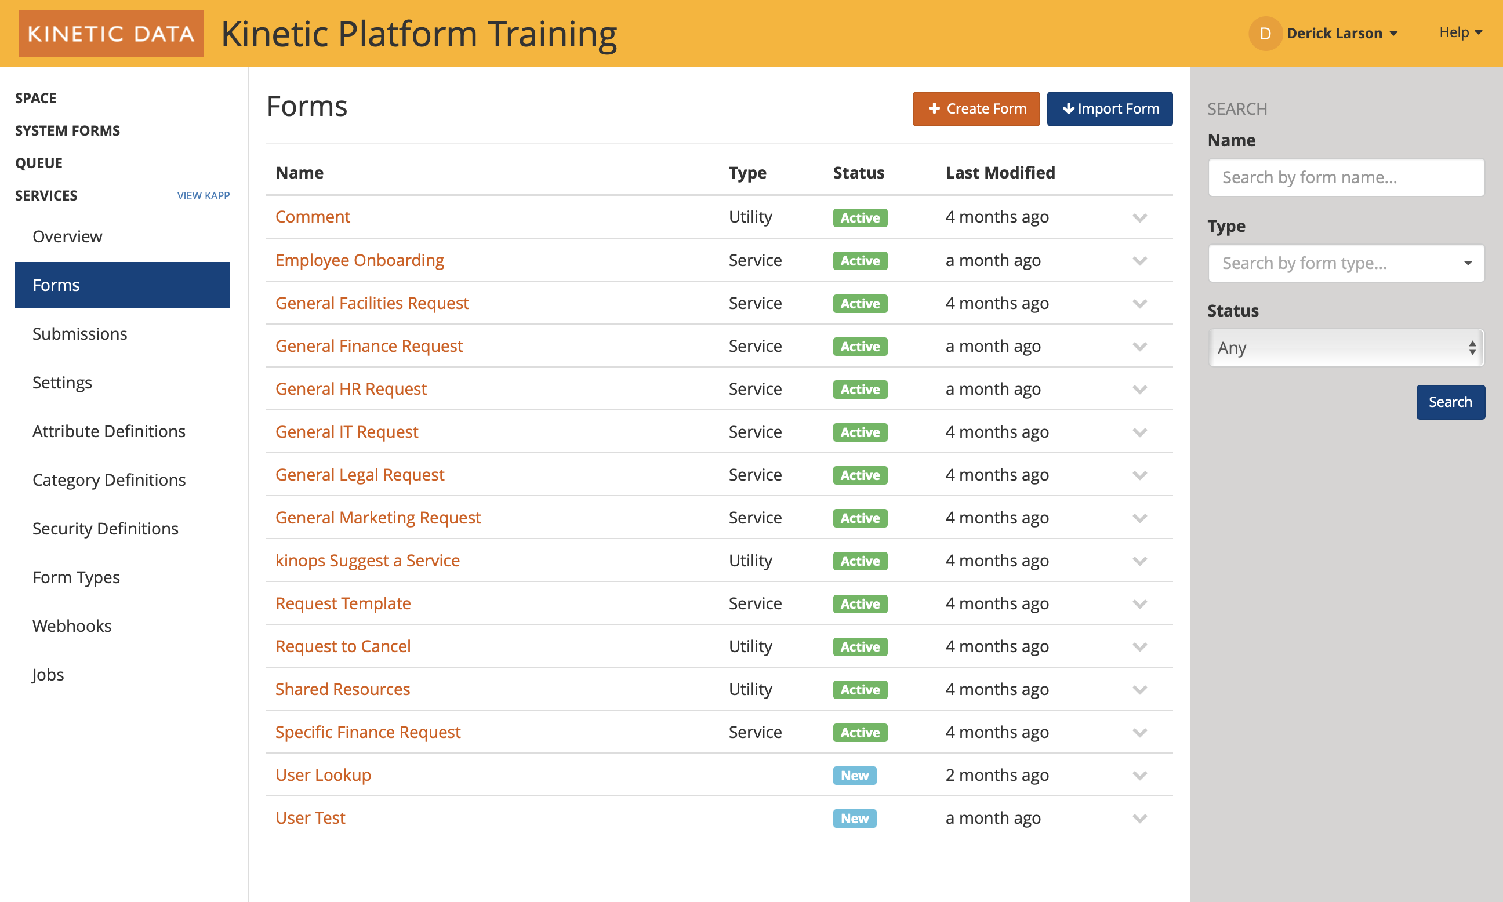
Task: Click the Derick Larson user avatar
Action: tap(1265, 34)
